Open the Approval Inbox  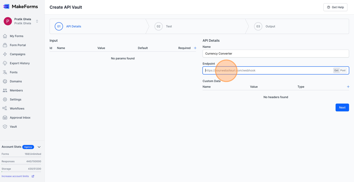(x=19, y=117)
